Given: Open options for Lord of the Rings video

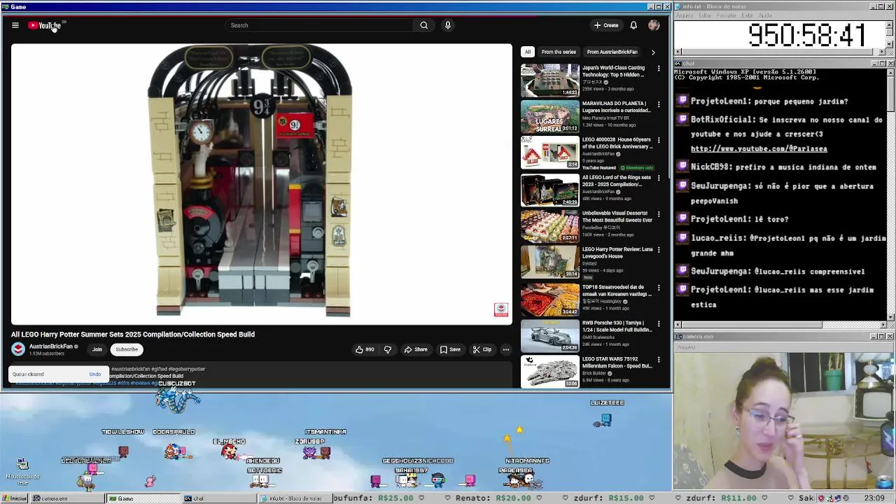Looking at the screenshot, I should pos(659,178).
